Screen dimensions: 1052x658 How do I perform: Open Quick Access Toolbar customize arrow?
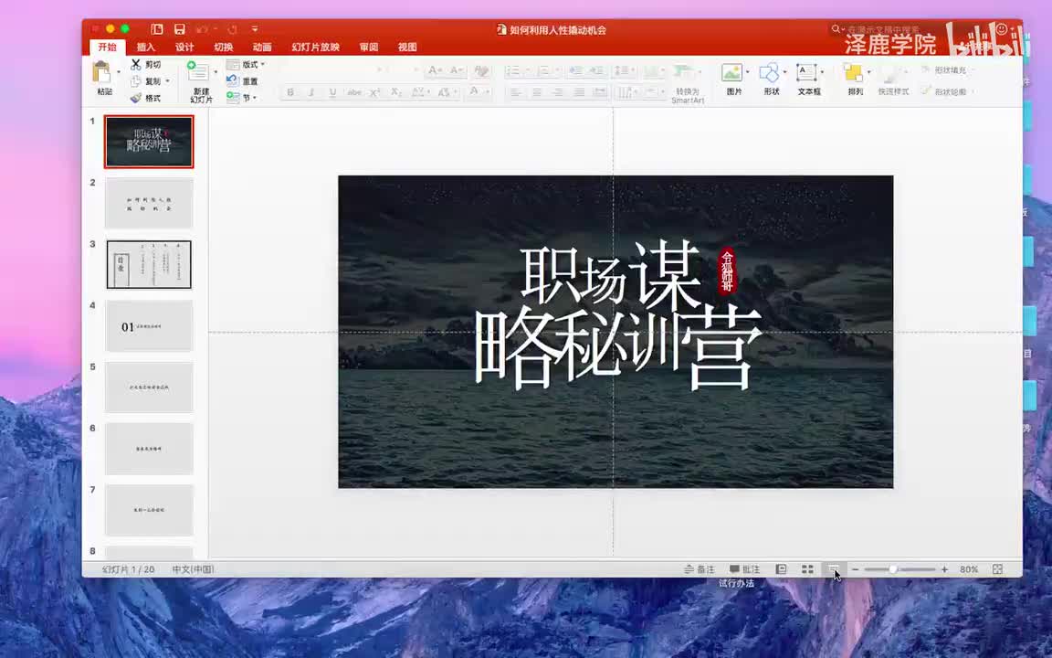point(255,29)
